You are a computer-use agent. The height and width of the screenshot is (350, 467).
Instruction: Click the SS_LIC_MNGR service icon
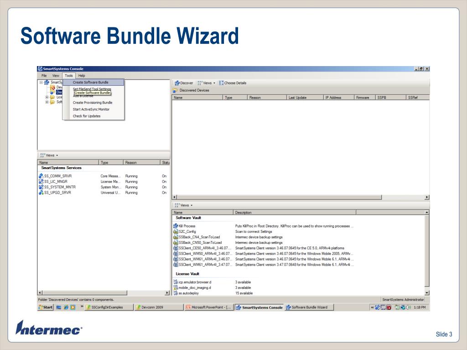click(x=41, y=181)
